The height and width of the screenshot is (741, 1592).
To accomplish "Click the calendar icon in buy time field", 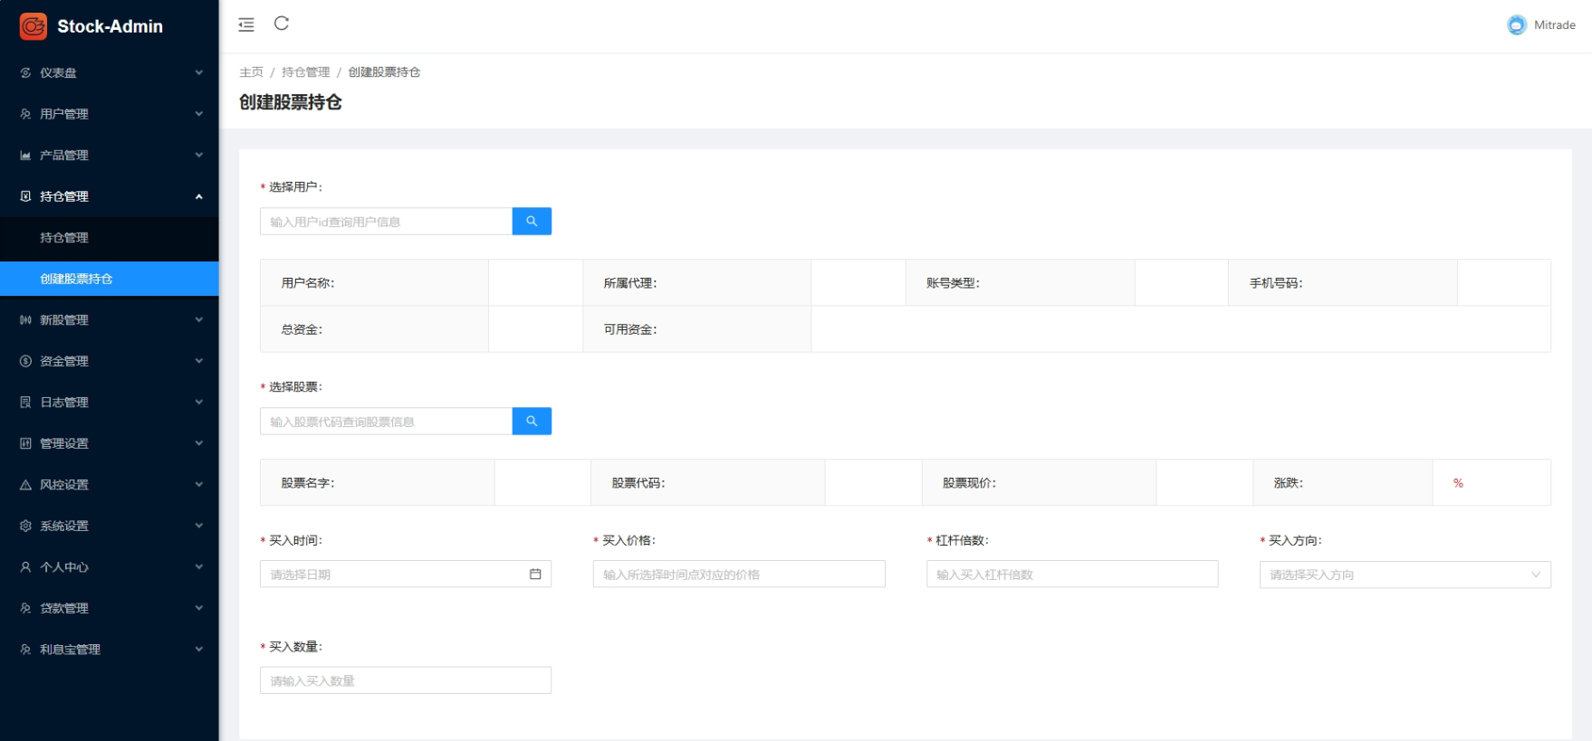I will tap(535, 575).
